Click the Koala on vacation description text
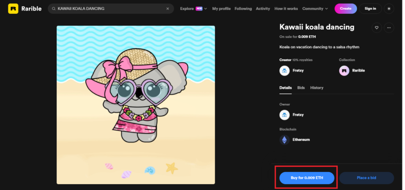405x190 pixels. 319,47
